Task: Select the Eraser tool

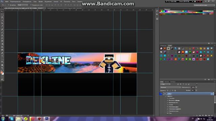Action: (2, 41)
